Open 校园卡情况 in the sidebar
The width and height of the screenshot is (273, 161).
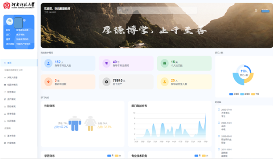coord(11,85)
